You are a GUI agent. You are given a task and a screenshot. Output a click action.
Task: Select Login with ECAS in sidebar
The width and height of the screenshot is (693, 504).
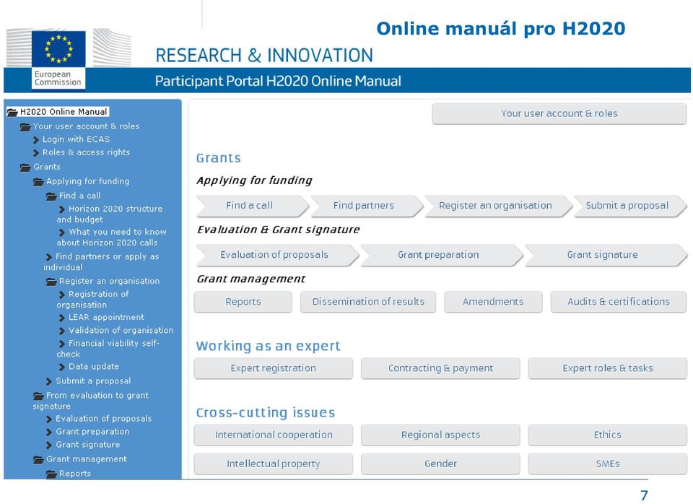pos(76,139)
